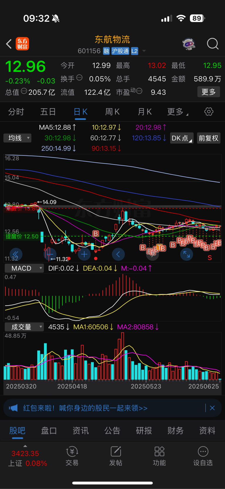The height and width of the screenshot is (489, 225).
Task: Open the 股吧 tab
Action: click(17, 430)
